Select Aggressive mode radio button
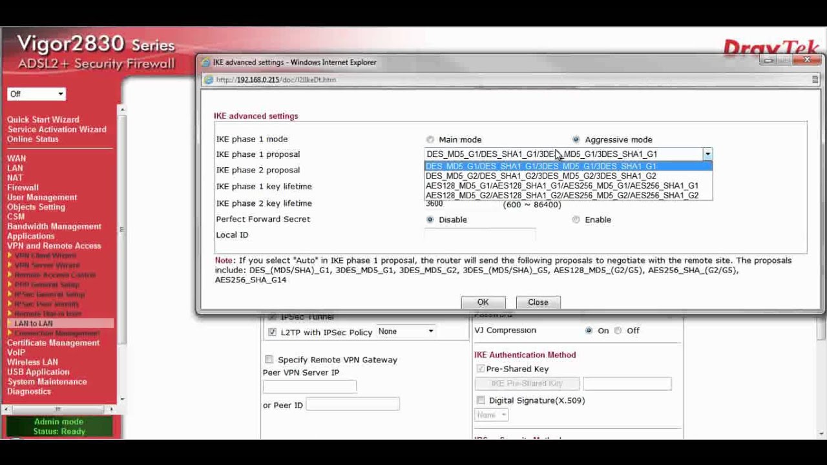This screenshot has height=465, width=827. [576, 139]
